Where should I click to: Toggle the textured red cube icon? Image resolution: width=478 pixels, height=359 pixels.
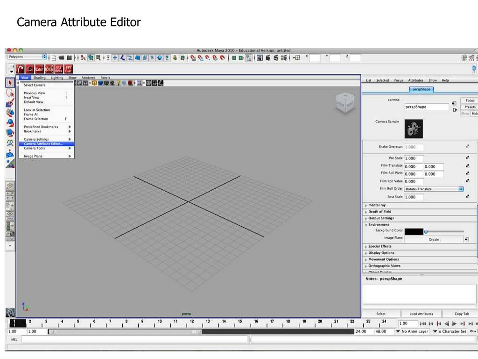[131, 83]
